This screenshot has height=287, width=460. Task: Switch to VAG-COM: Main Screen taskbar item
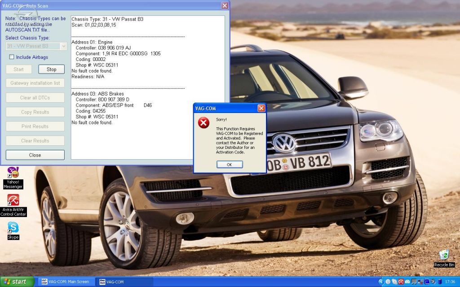pos(66,282)
